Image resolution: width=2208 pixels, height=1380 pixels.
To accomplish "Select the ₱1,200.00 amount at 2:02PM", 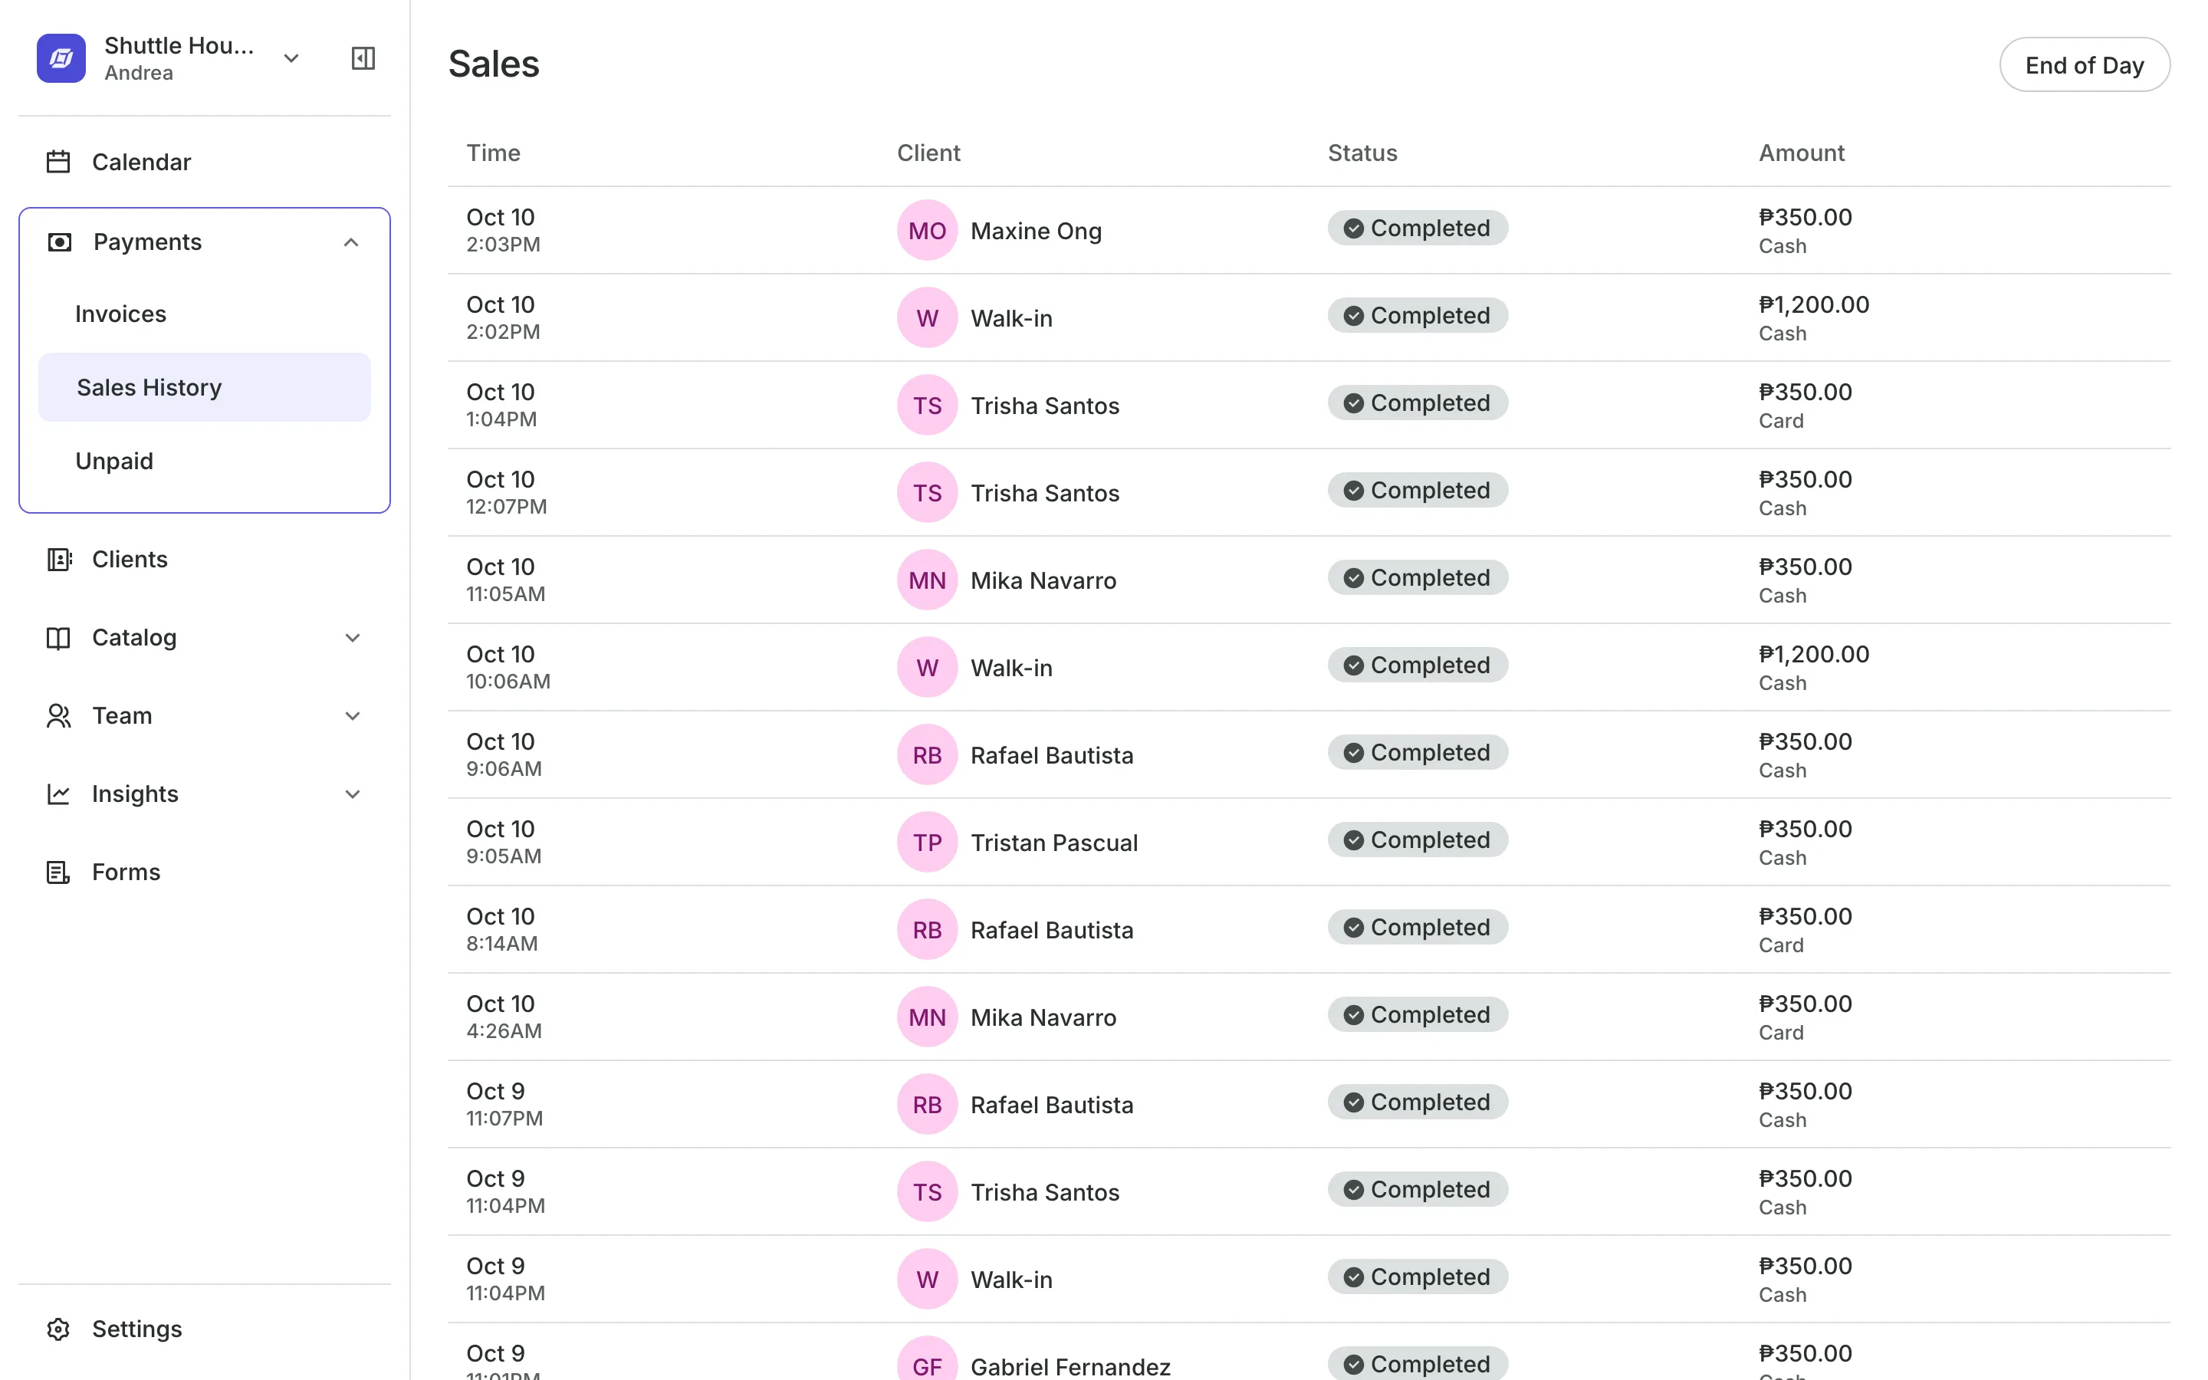I will point(1813,305).
